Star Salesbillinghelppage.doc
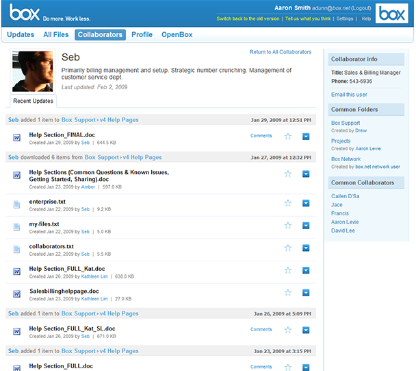 tap(288, 293)
